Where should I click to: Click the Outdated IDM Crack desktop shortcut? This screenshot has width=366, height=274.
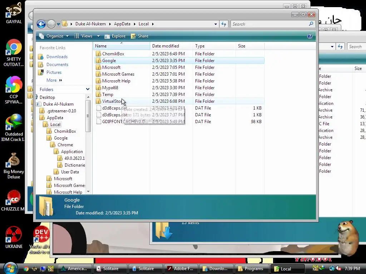coord(14,128)
